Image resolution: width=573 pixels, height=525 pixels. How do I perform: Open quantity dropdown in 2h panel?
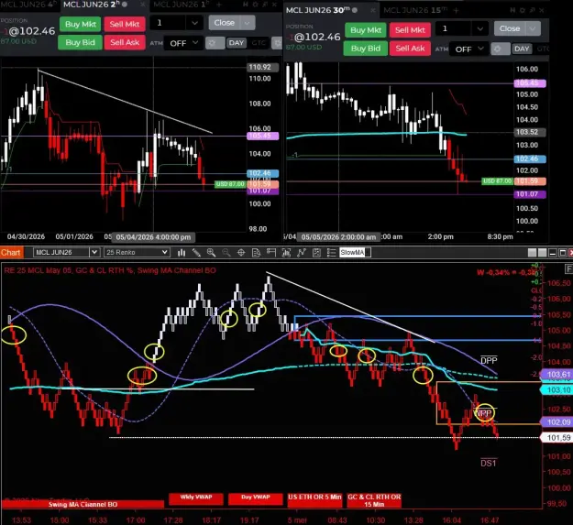pos(194,23)
